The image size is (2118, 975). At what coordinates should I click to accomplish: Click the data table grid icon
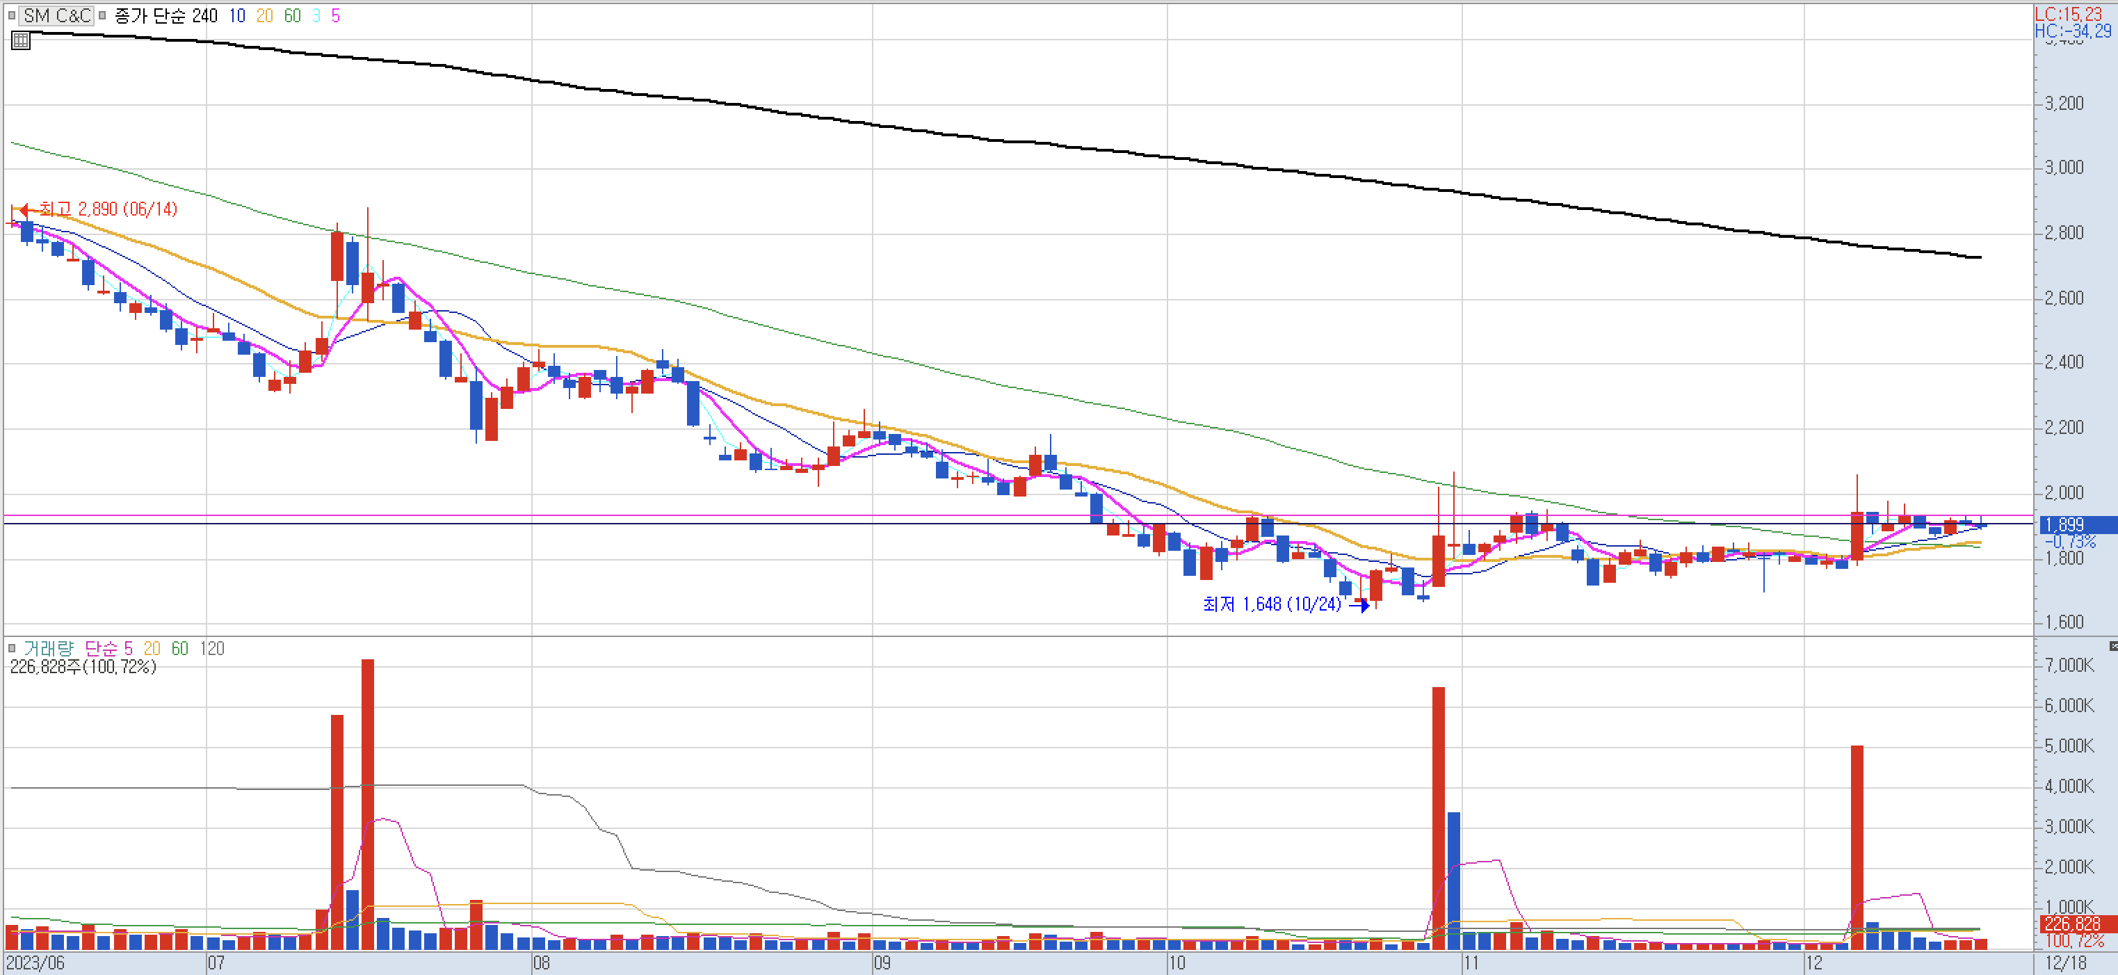pos(21,40)
